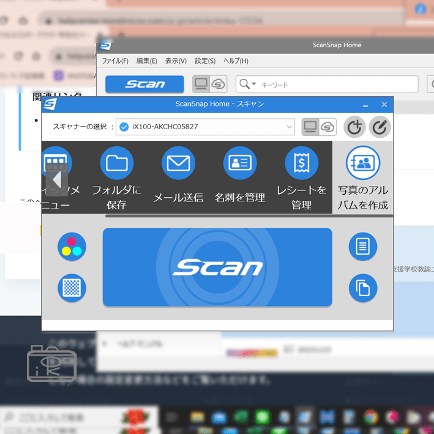Toggle computer/cloud switch in main window toolbar
This screenshot has height=434, width=434.
(209, 84)
